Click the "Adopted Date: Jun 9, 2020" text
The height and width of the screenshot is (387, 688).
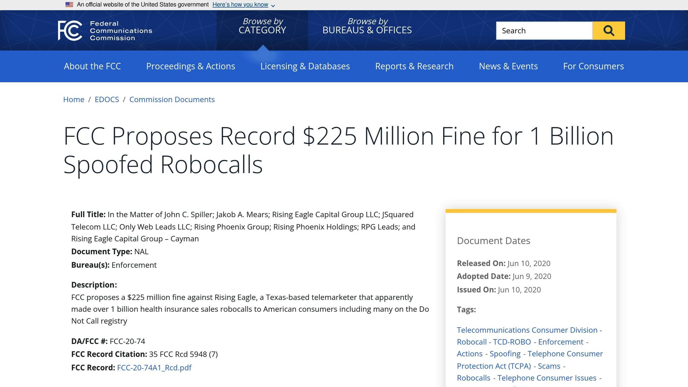pos(504,276)
